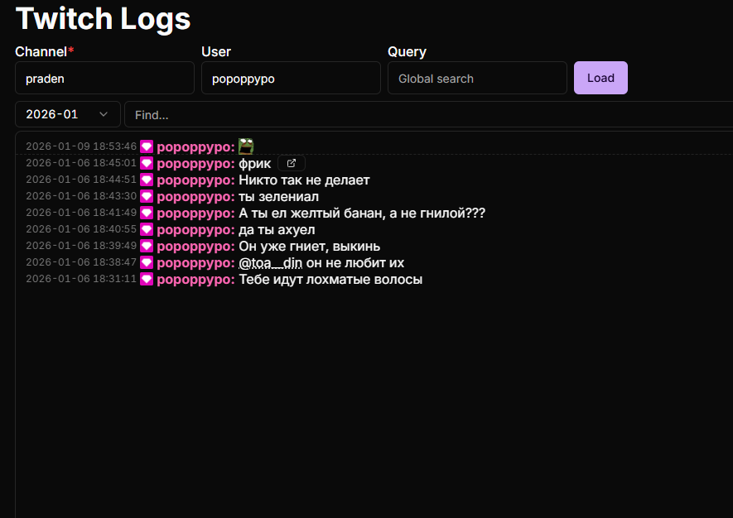Click the Twitch Logs page title
This screenshot has height=518, width=733.
click(103, 19)
